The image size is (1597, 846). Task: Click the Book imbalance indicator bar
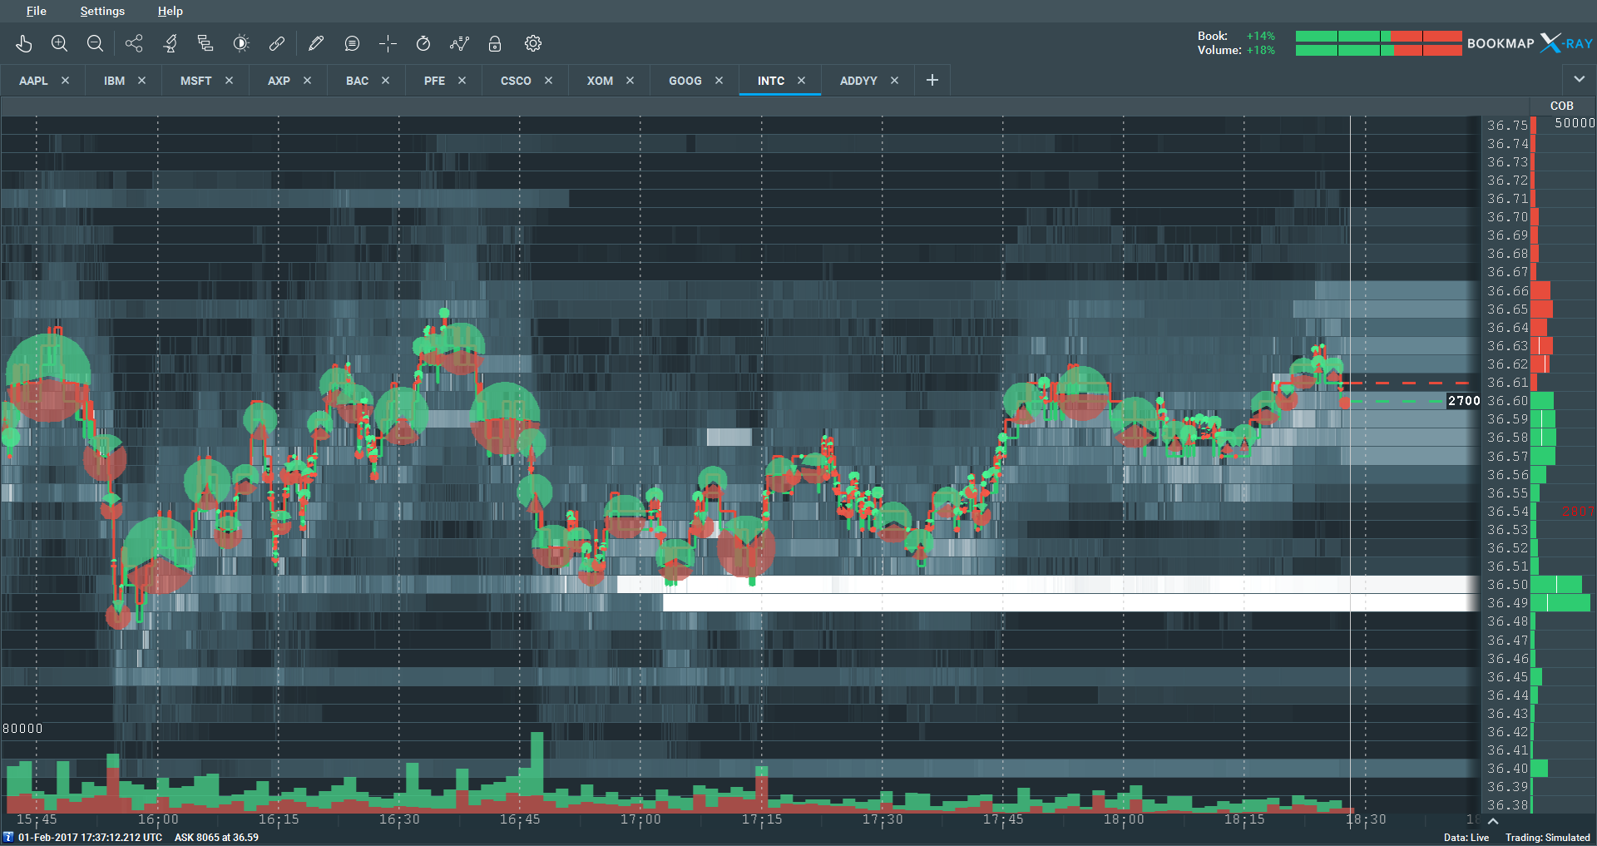click(x=1378, y=37)
